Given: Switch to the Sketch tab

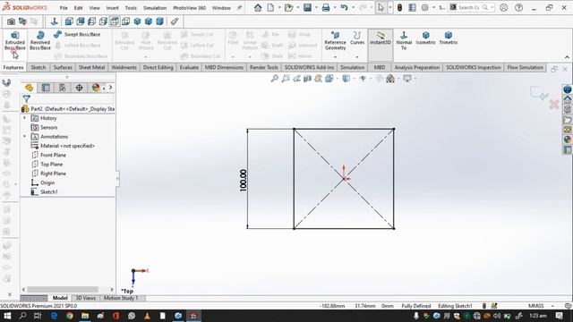Looking at the screenshot, I should coord(38,68).
